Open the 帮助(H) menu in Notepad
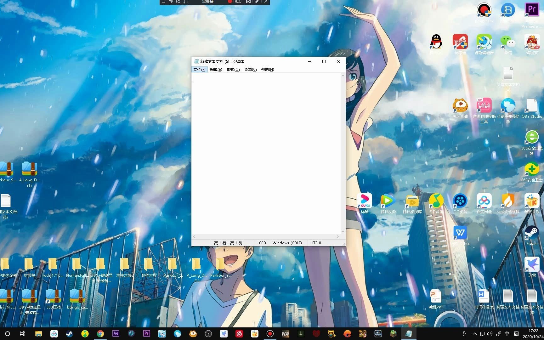Image resolution: width=544 pixels, height=340 pixels. coord(268,70)
